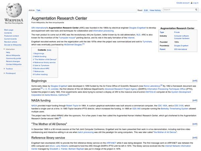The image size is (201, 151).
Task: Click the search magnifier icon
Action: pyautogui.click(x=196, y=10)
